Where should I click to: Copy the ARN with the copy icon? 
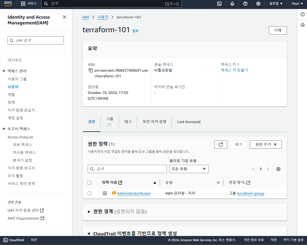click(x=91, y=70)
